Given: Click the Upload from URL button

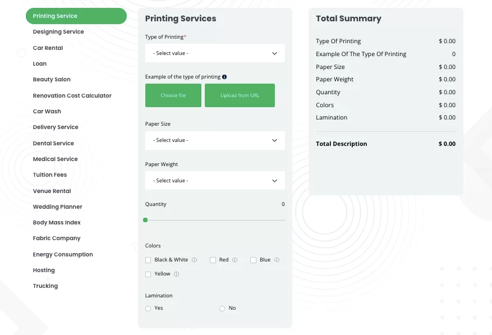Looking at the screenshot, I should click(x=240, y=95).
